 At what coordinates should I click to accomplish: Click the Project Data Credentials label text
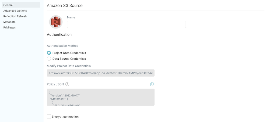tap(69, 53)
